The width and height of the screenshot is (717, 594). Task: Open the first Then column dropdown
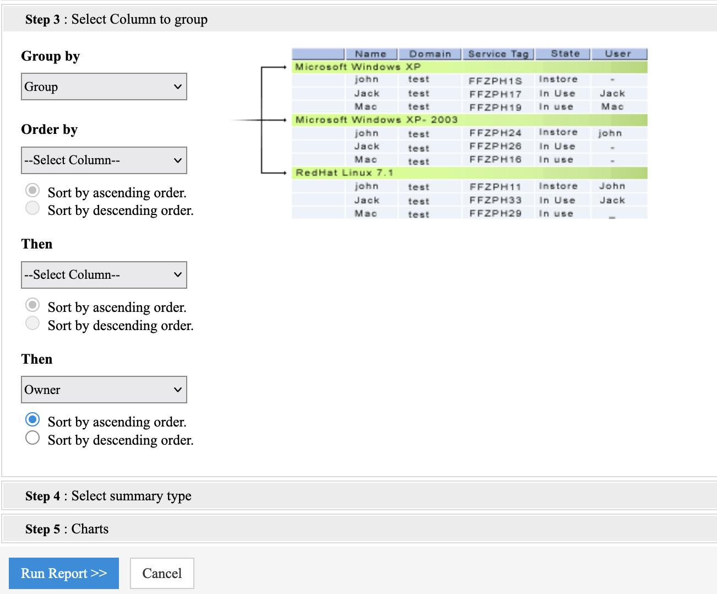(104, 275)
